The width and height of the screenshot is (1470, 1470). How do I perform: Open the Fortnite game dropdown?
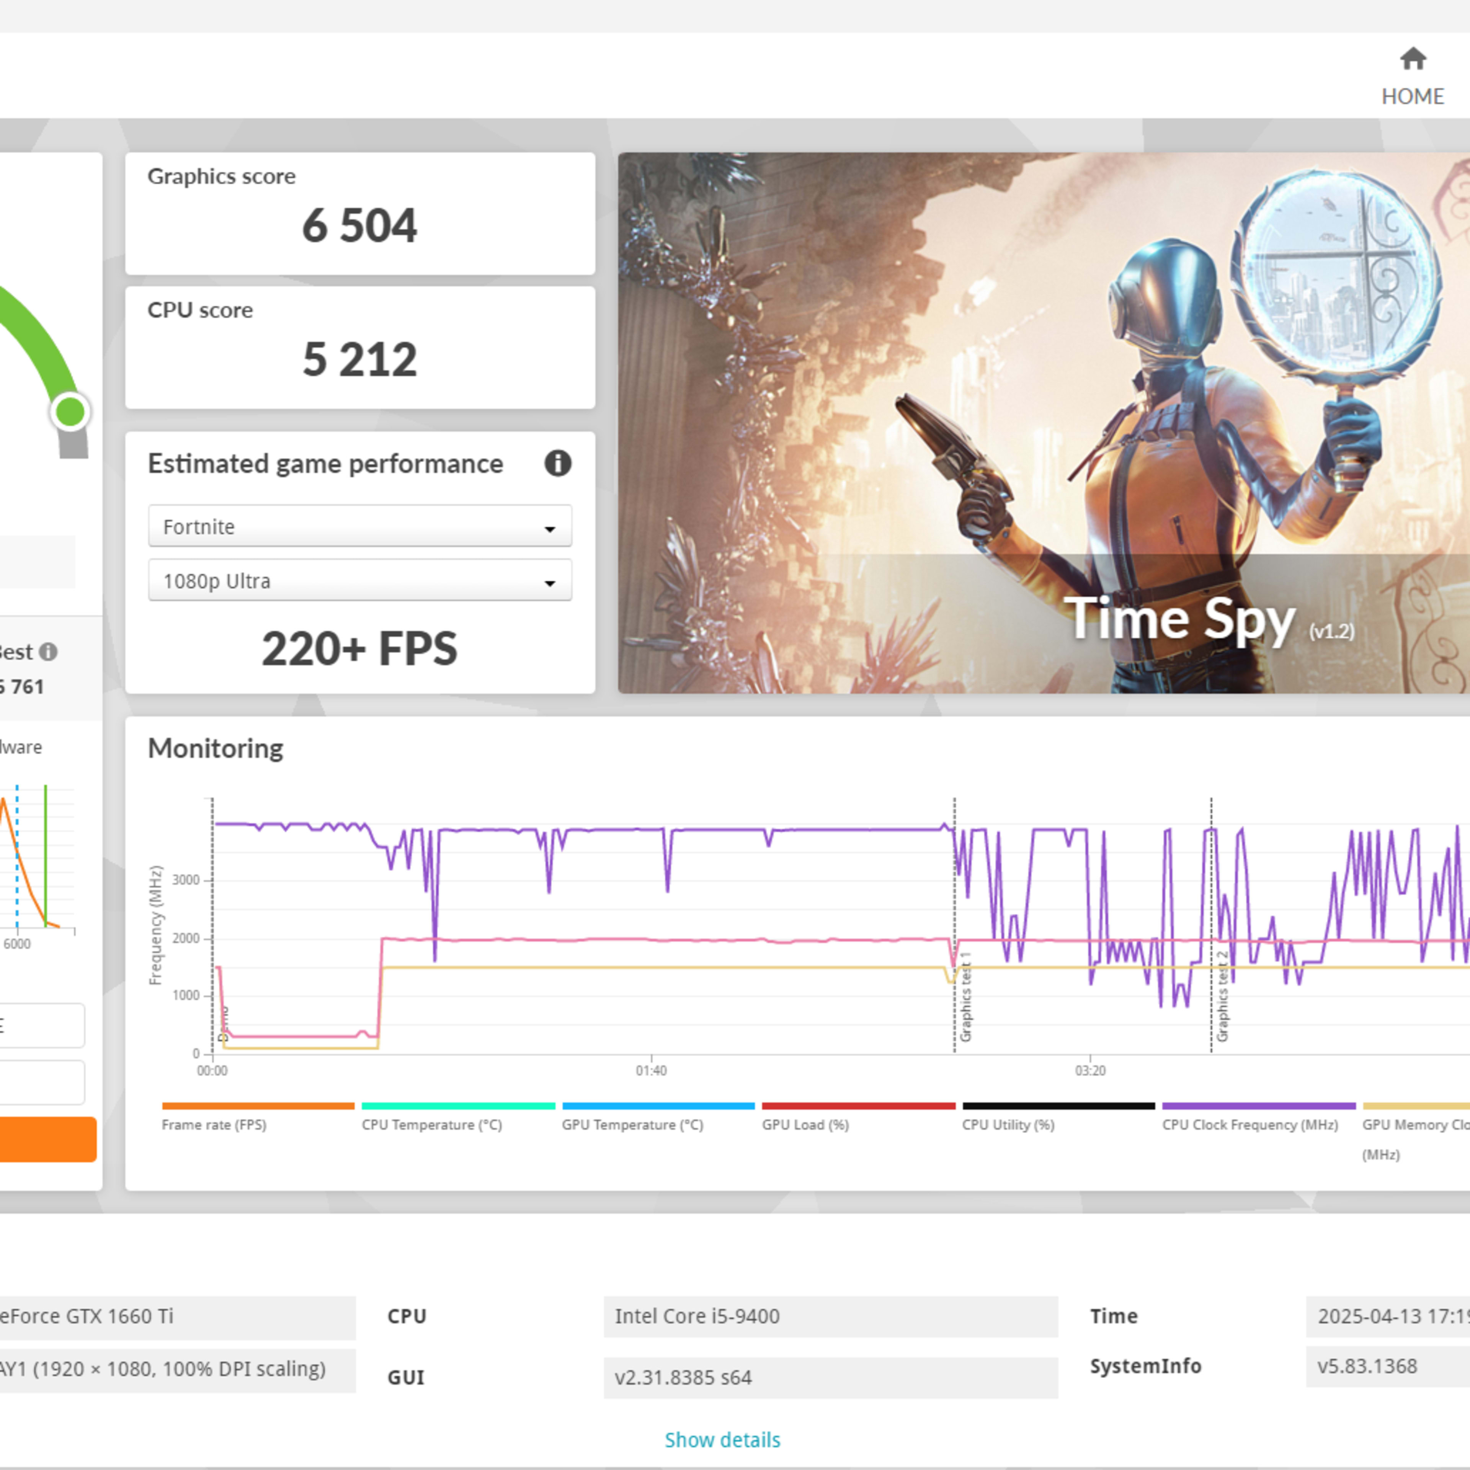coord(360,526)
